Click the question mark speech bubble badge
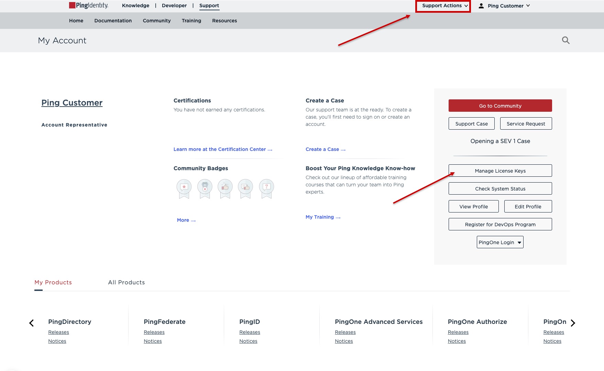 coord(266,187)
